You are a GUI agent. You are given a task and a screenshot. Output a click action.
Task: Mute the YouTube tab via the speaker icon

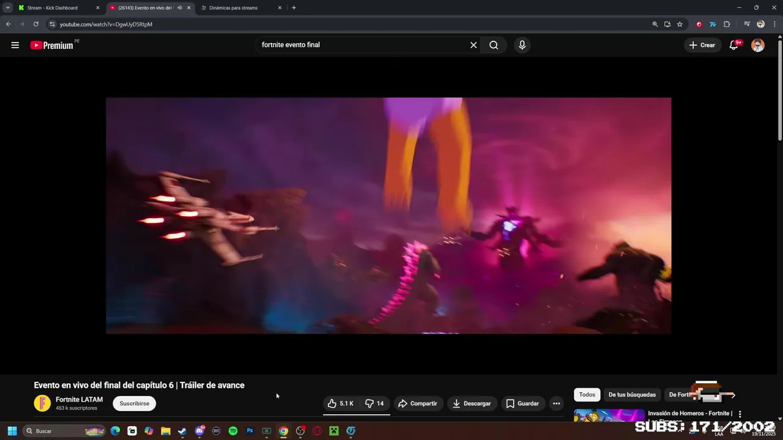tap(179, 8)
